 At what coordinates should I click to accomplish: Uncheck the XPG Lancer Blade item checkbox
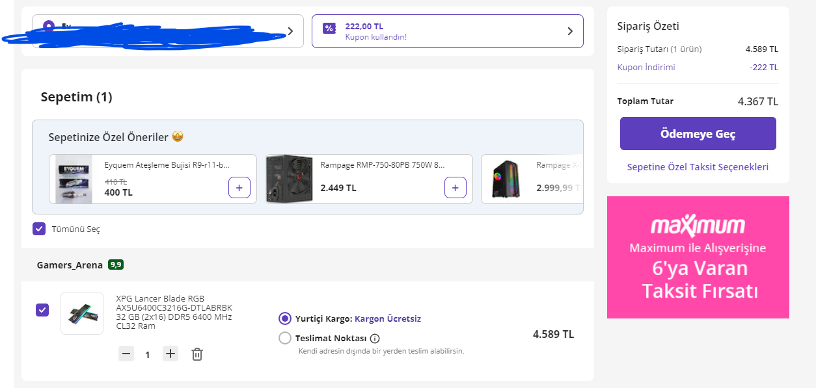coord(42,310)
